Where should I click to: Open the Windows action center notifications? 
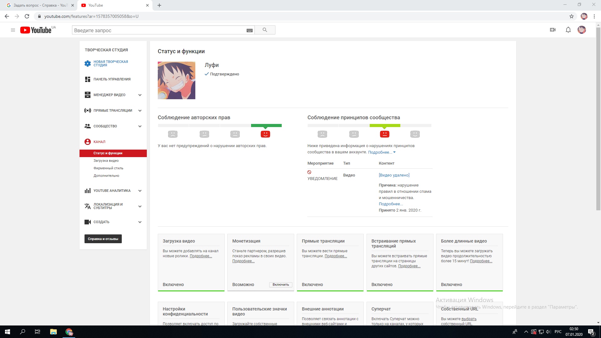pyautogui.click(x=591, y=332)
